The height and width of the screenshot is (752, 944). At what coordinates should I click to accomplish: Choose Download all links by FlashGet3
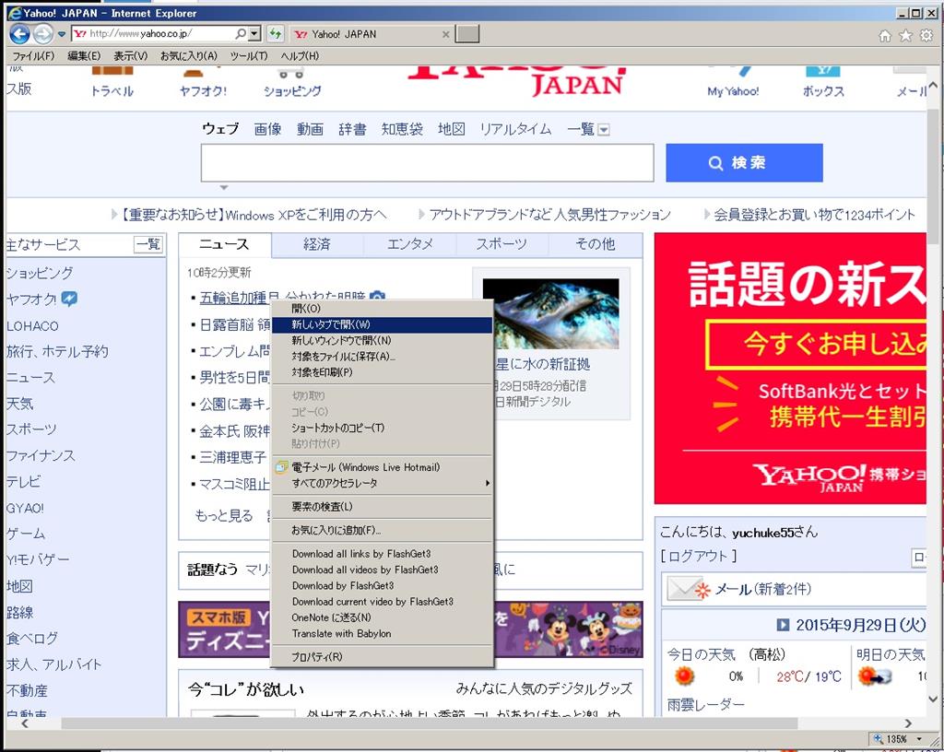pos(383,554)
